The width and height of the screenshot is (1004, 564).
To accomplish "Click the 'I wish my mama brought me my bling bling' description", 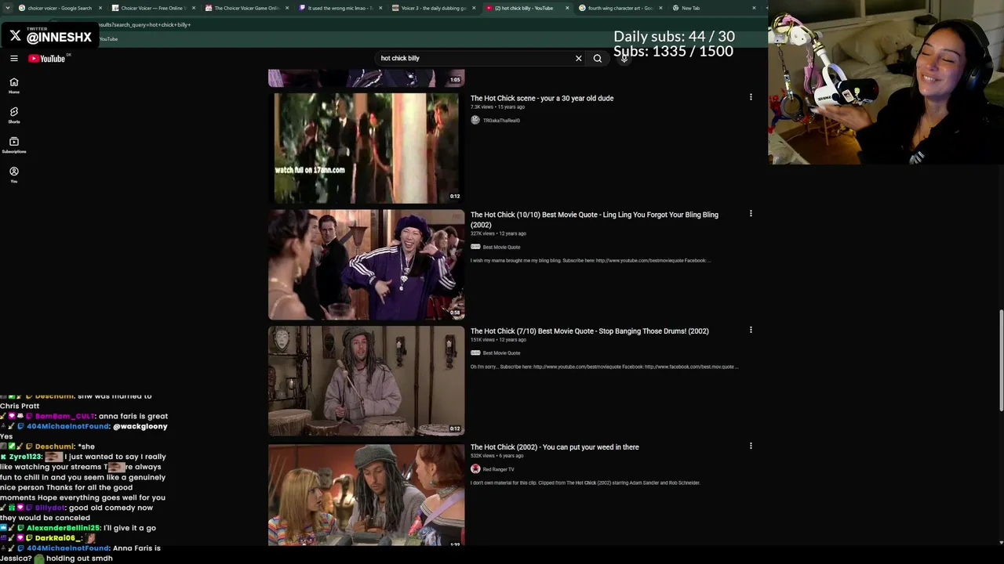I will click(x=591, y=261).
